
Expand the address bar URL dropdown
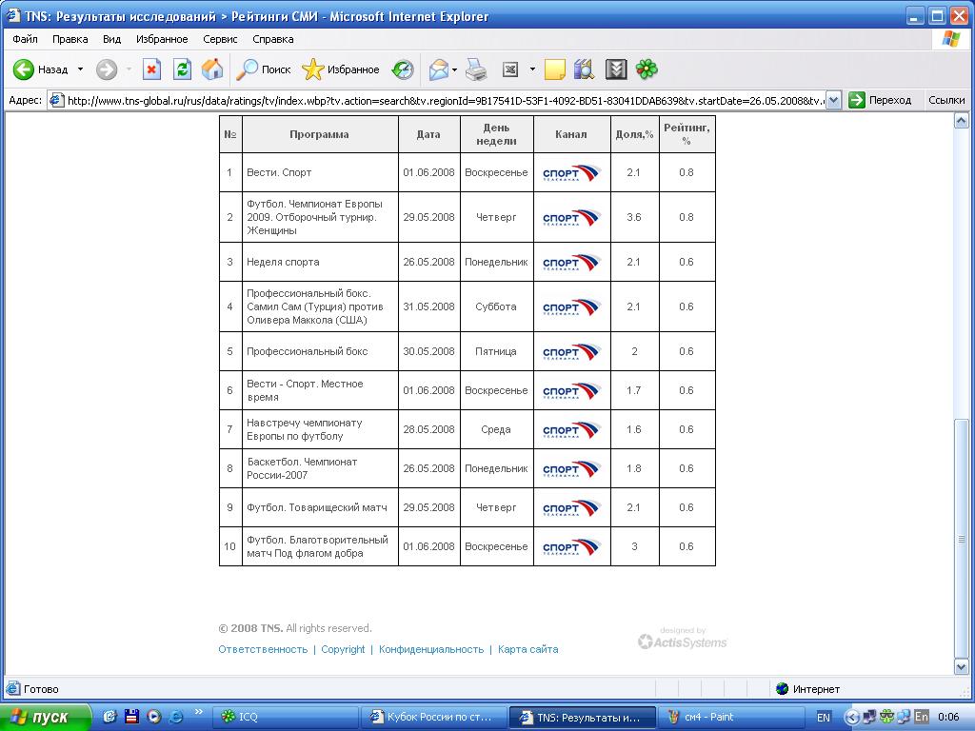click(x=833, y=100)
